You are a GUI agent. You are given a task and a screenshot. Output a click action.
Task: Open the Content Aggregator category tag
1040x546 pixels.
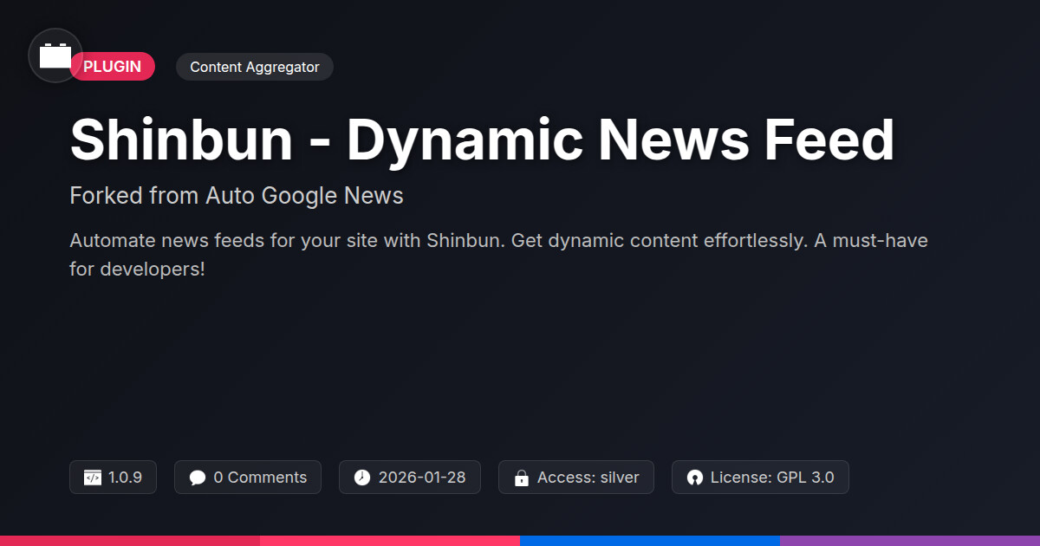[x=255, y=67]
